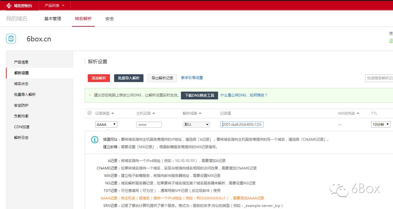Click the www host record input field
Viewport: 393px width, 209px height.
point(149,124)
